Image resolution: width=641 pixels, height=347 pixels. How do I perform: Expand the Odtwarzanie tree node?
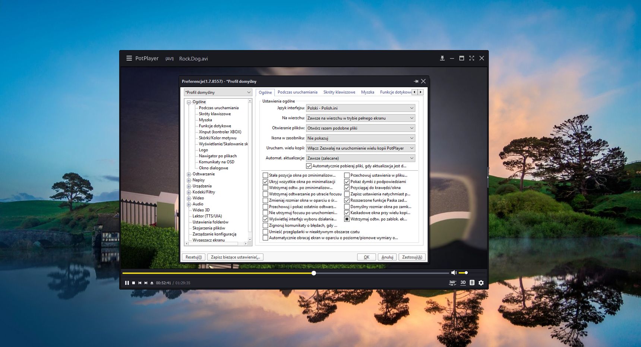(x=189, y=174)
